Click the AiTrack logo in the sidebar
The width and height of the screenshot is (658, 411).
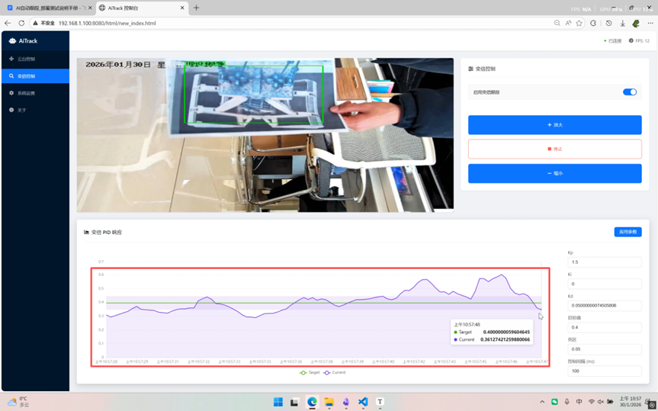click(24, 40)
